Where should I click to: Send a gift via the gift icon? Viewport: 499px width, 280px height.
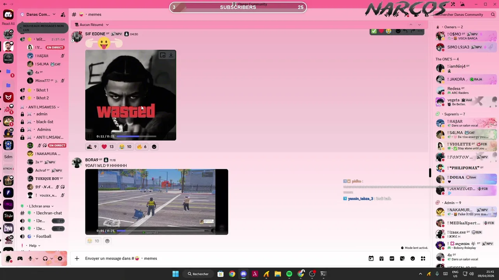381,259
